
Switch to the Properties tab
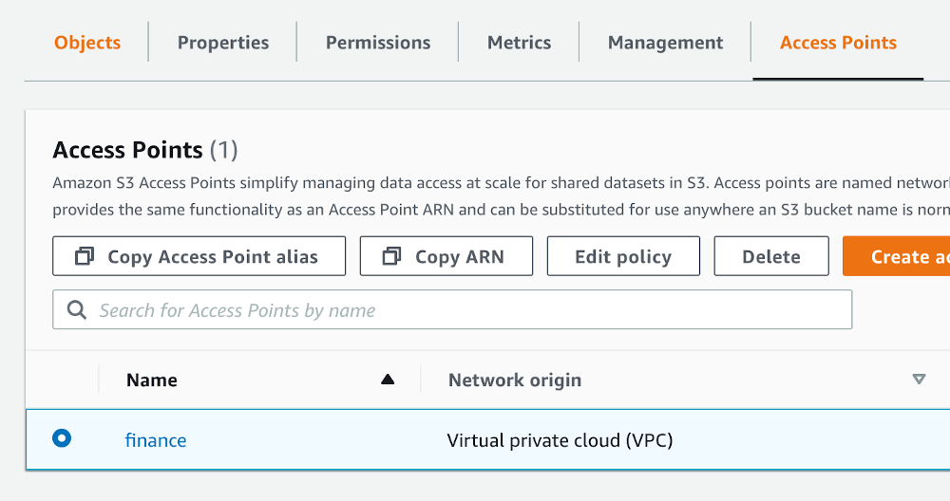point(223,43)
